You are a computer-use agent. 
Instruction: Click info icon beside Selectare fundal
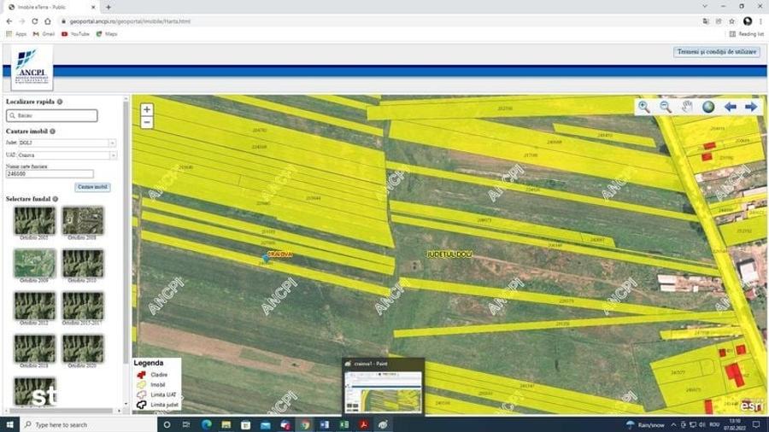(x=56, y=199)
